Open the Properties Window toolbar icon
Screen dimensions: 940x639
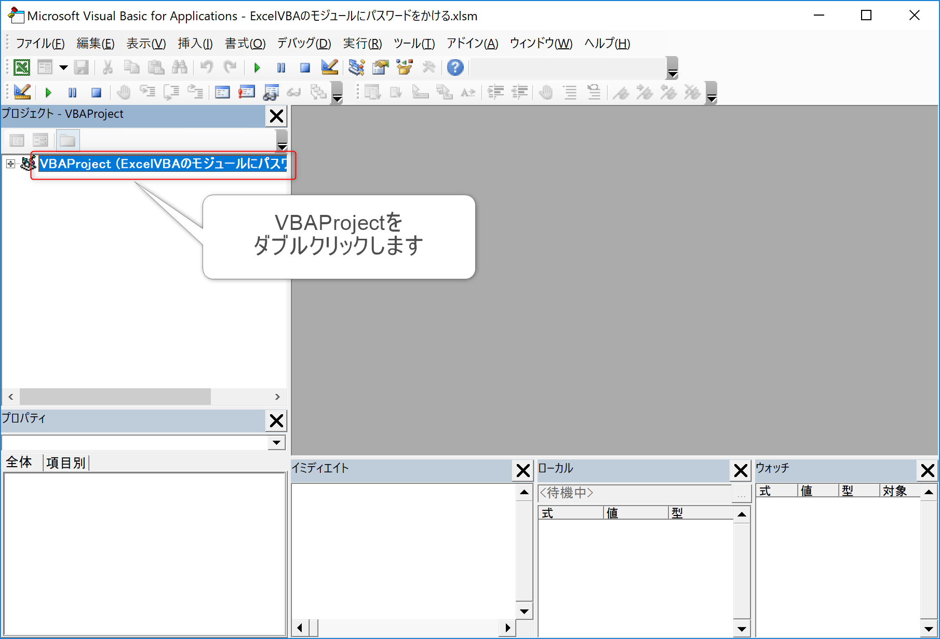(380, 67)
